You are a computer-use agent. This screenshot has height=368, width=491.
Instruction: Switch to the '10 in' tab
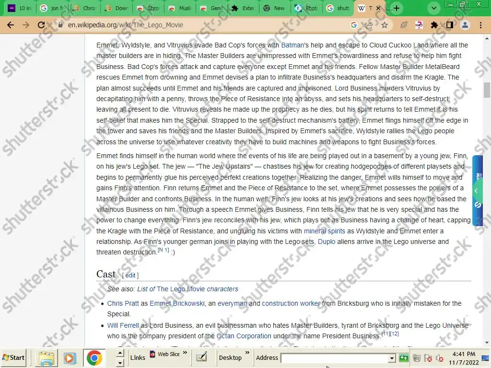19,8
